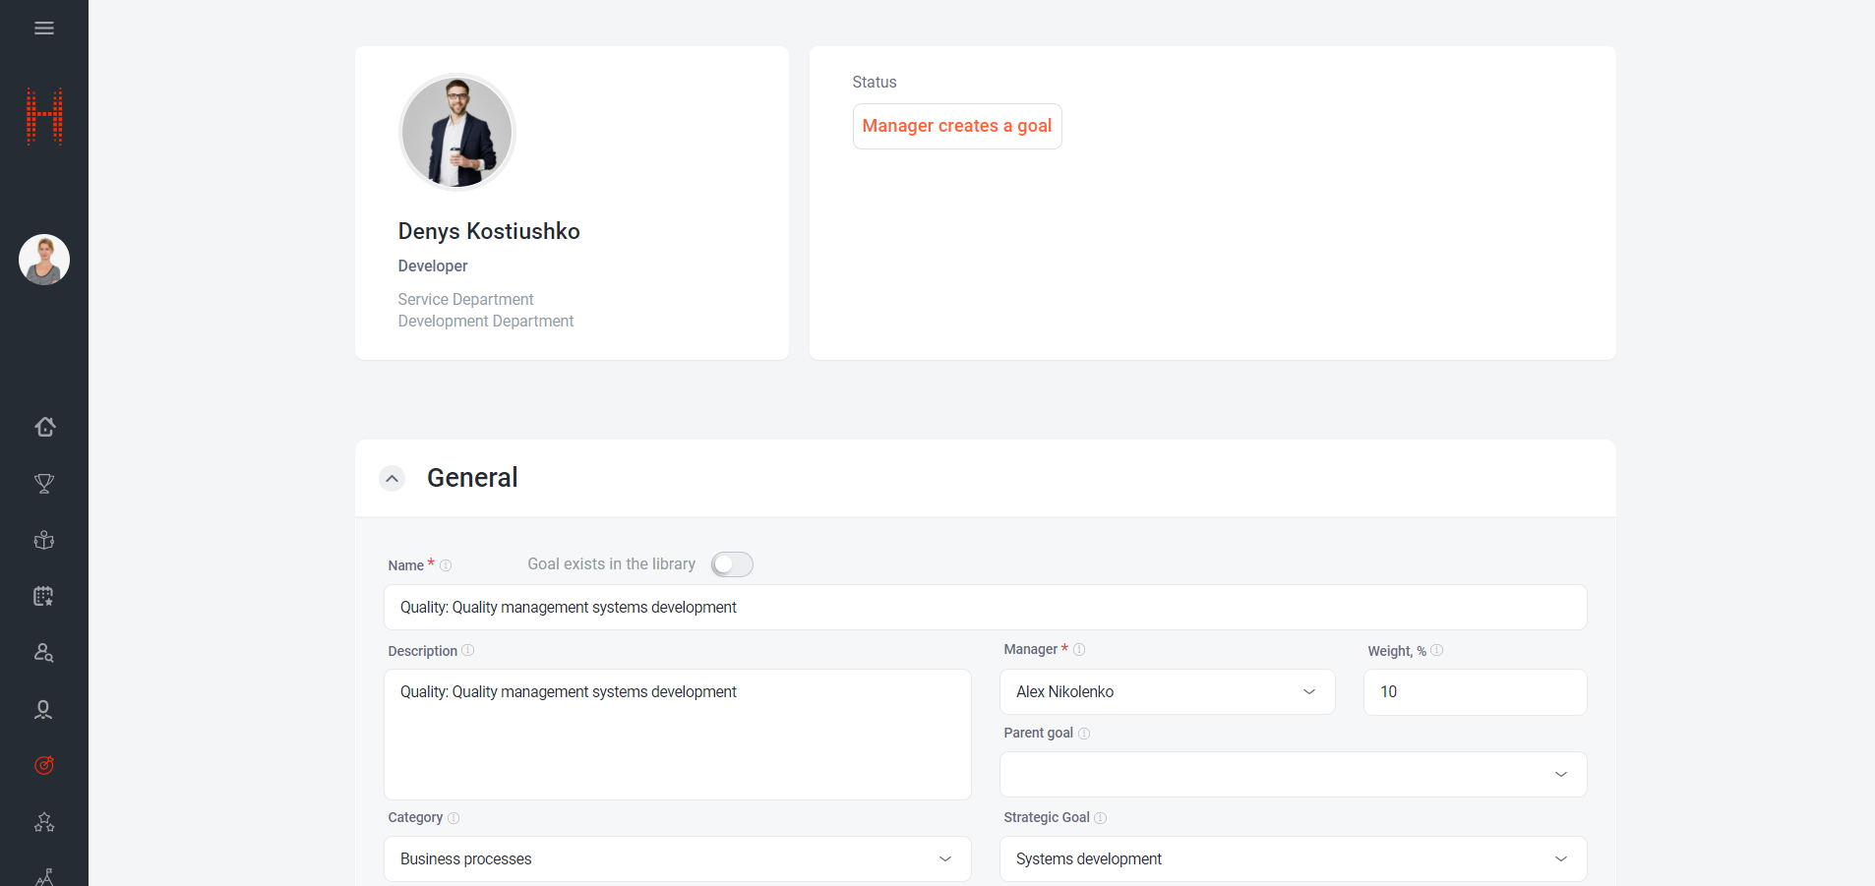Open the Category dropdown Business processes

click(677, 859)
